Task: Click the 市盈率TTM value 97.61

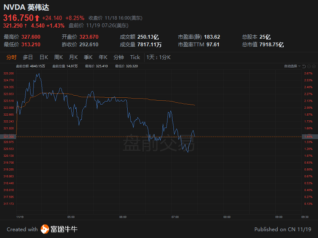Action: coord(213,45)
